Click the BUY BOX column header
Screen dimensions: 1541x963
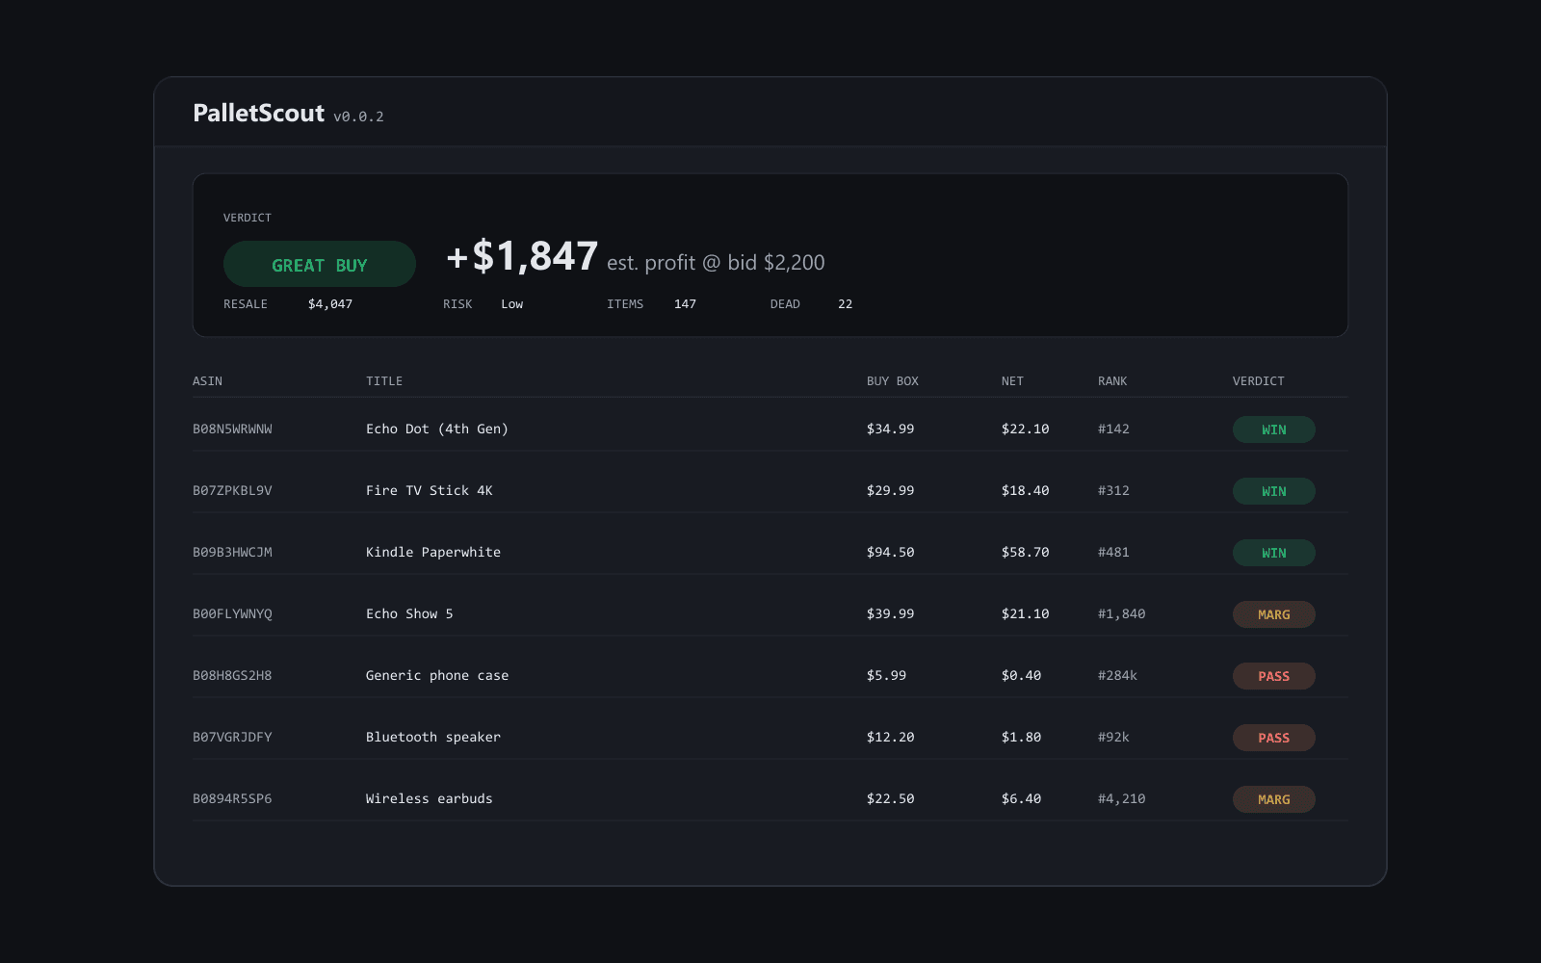pos(893,381)
